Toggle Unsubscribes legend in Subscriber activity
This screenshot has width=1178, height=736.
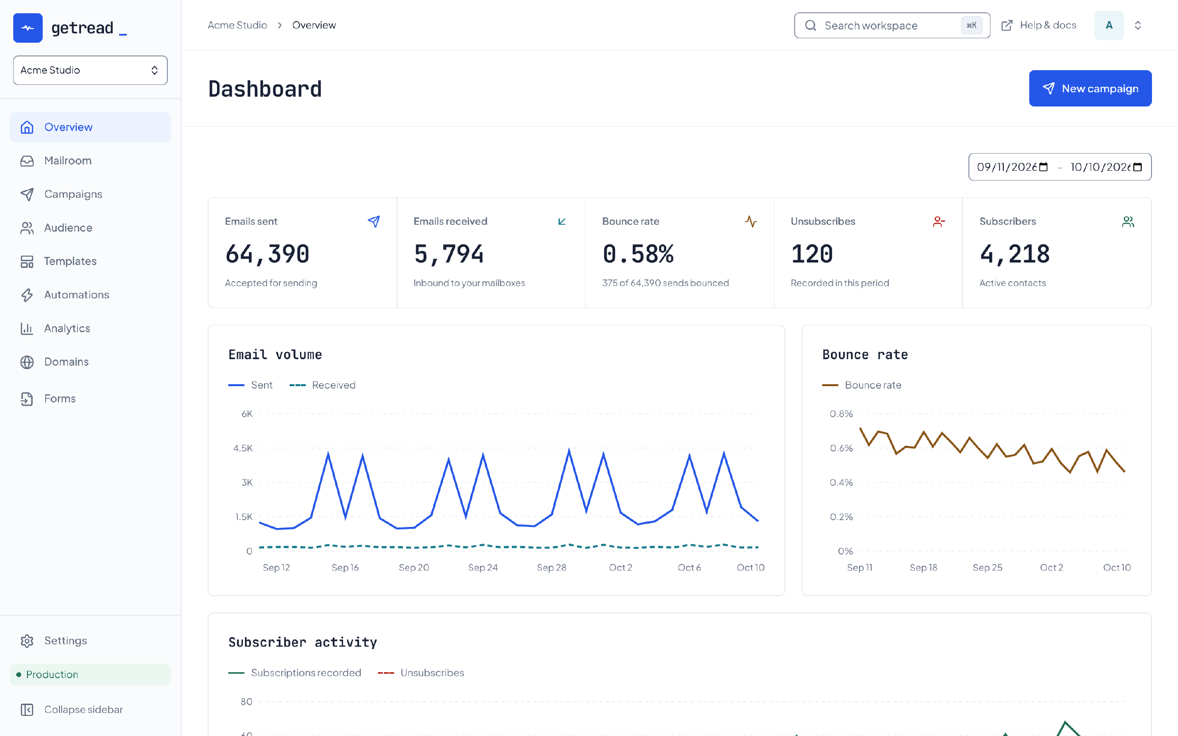pyautogui.click(x=421, y=673)
